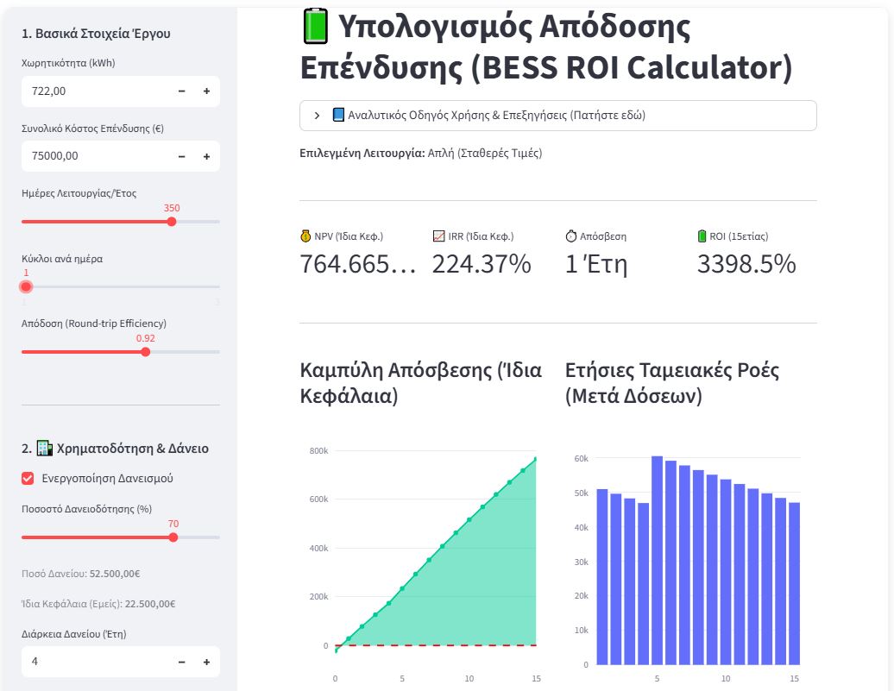894x691 pixels.
Task: Click the Διάρκεια Δανείου input field
Action: 95,662
